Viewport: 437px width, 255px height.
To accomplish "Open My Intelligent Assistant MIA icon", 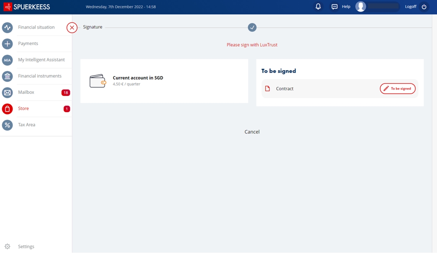I will 7,60.
